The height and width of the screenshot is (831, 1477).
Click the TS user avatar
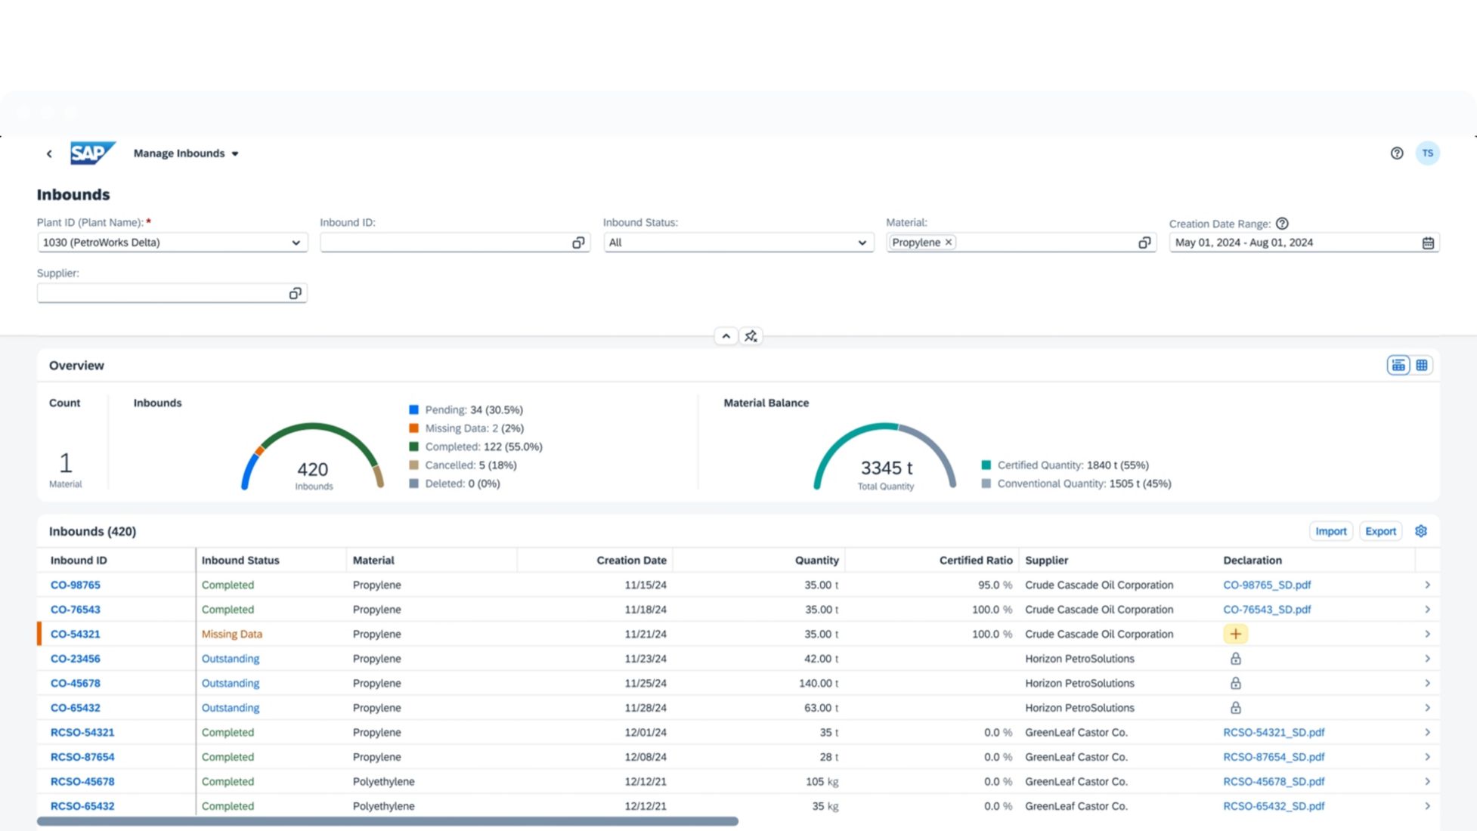(x=1427, y=153)
